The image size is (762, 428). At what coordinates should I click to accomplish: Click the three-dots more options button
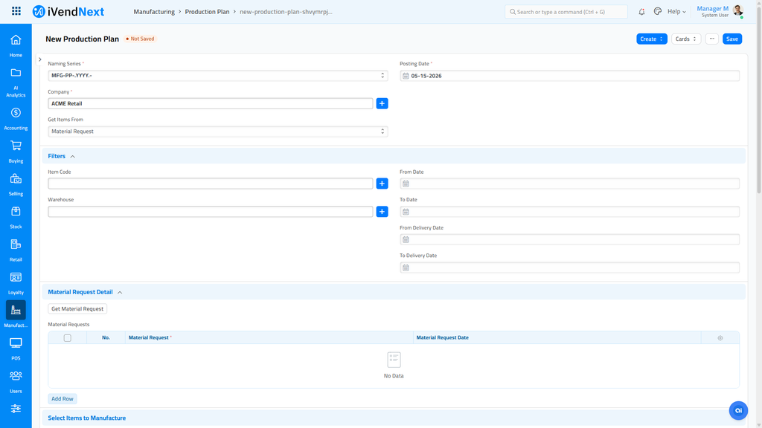click(x=712, y=39)
